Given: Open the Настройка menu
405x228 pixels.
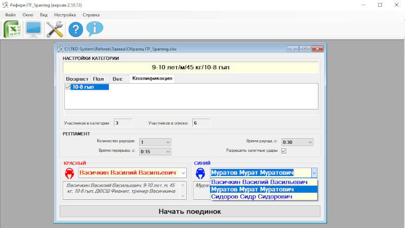Looking at the screenshot, I should (64, 15).
